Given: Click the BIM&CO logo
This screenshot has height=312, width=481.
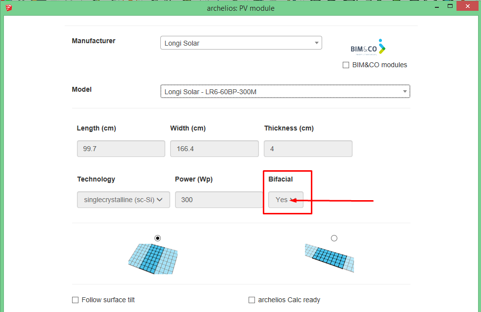Looking at the screenshot, I should (368, 47).
